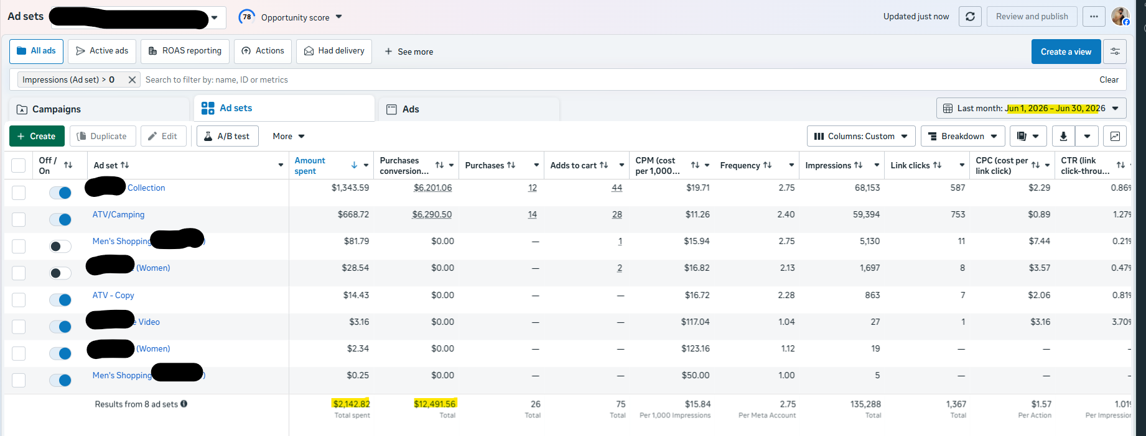1146x436 pixels.
Task: Switch to the Ads tab
Action: coord(469,109)
